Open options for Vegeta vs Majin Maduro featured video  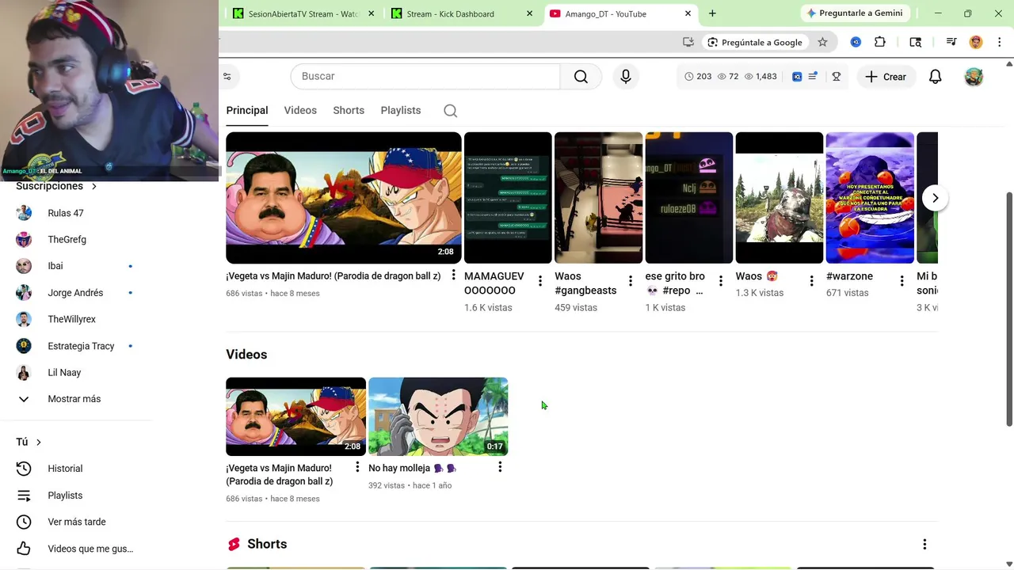tap(453, 275)
